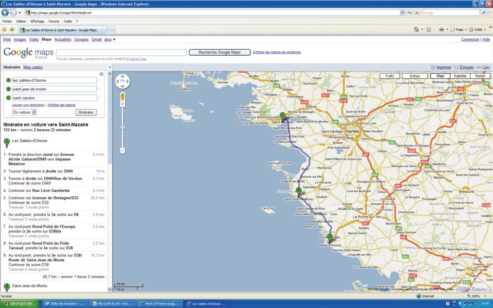This screenshot has width=493, height=308.
Task: Click Recherche Google Maps button
Action: point(220,52)
